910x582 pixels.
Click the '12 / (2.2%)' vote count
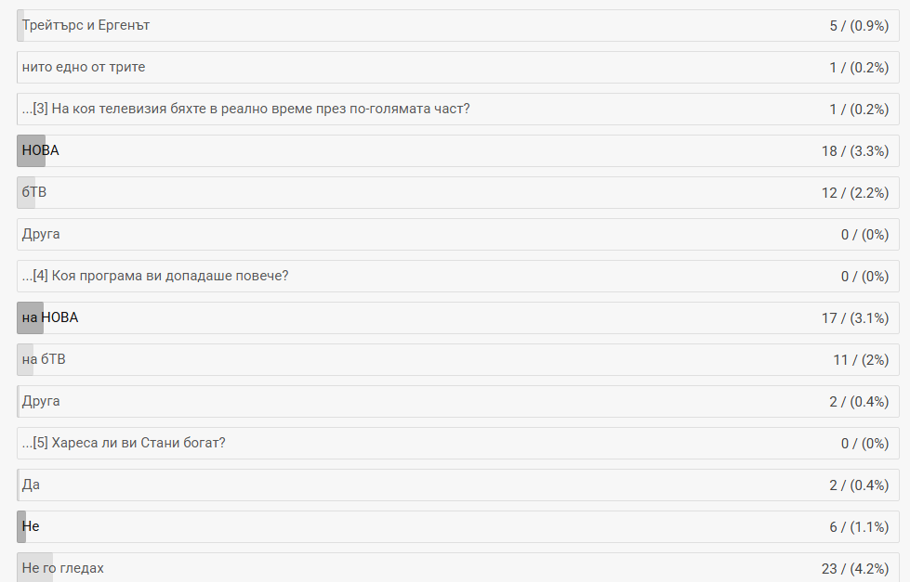854,192
